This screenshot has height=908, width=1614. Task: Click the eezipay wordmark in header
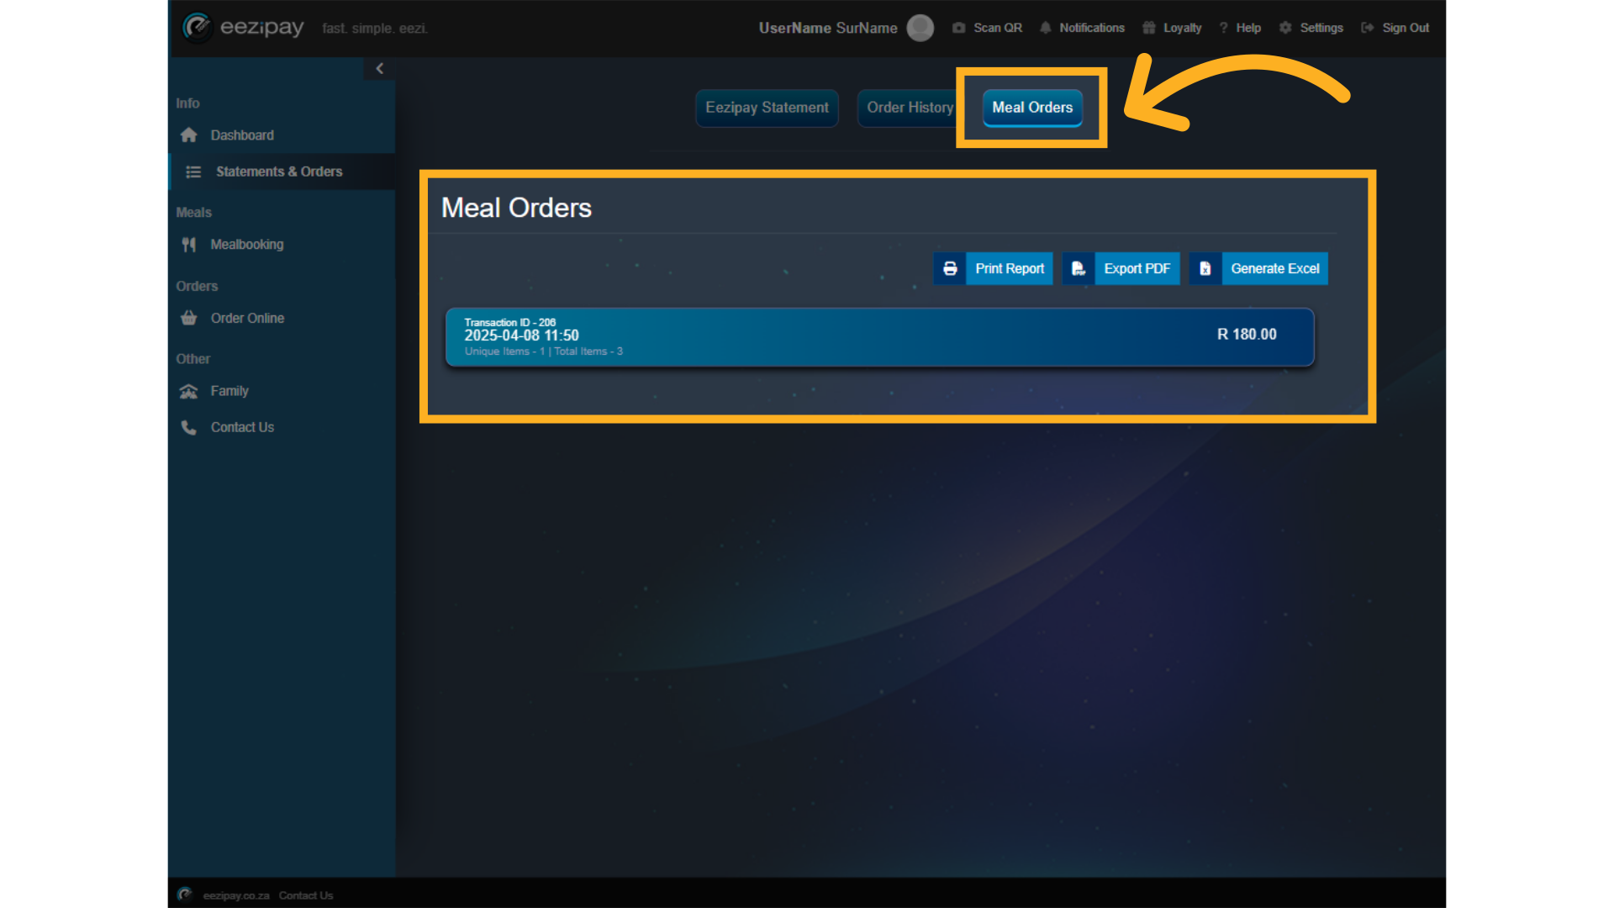click(x=261, y=28)
